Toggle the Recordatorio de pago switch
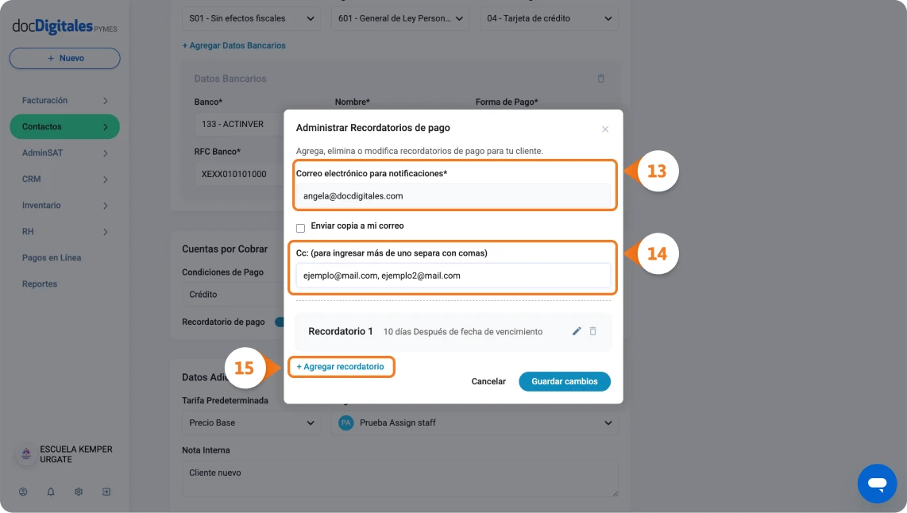This screenshot has width=907, height=513. click(280, 322)
